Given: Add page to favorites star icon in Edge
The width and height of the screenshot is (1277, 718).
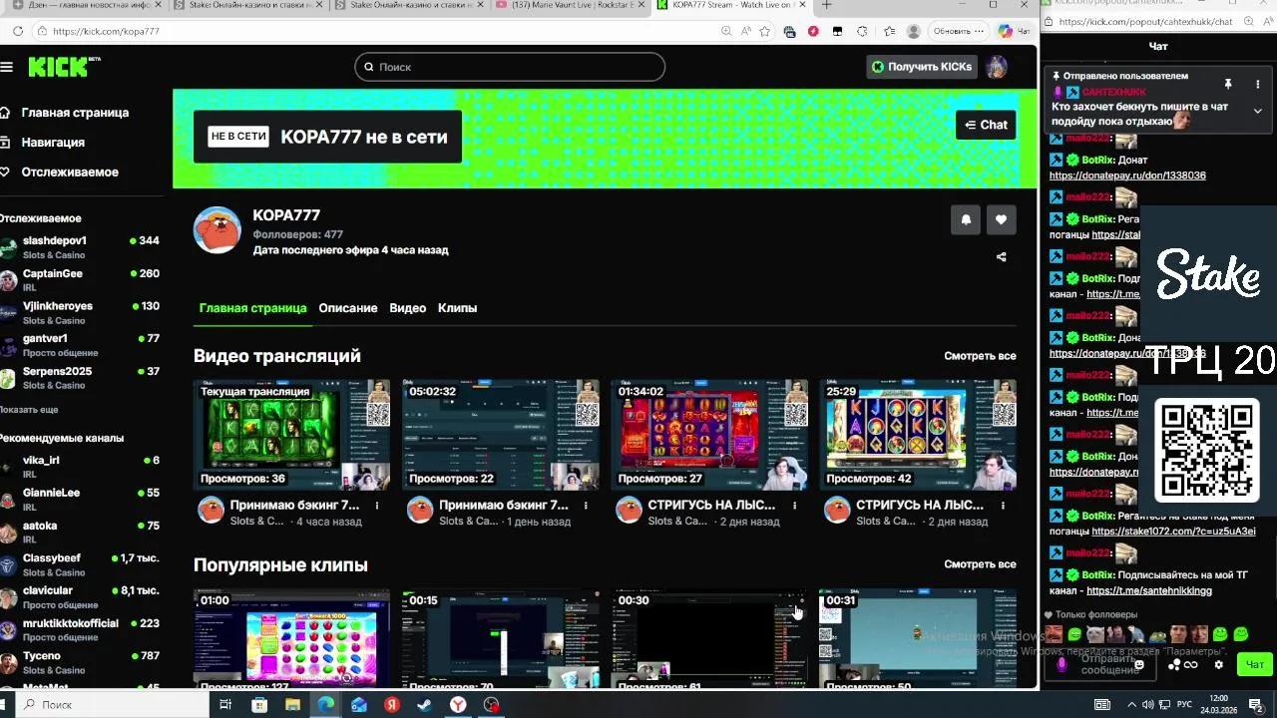Looking at the screenshot, I should tap(765, 31).
